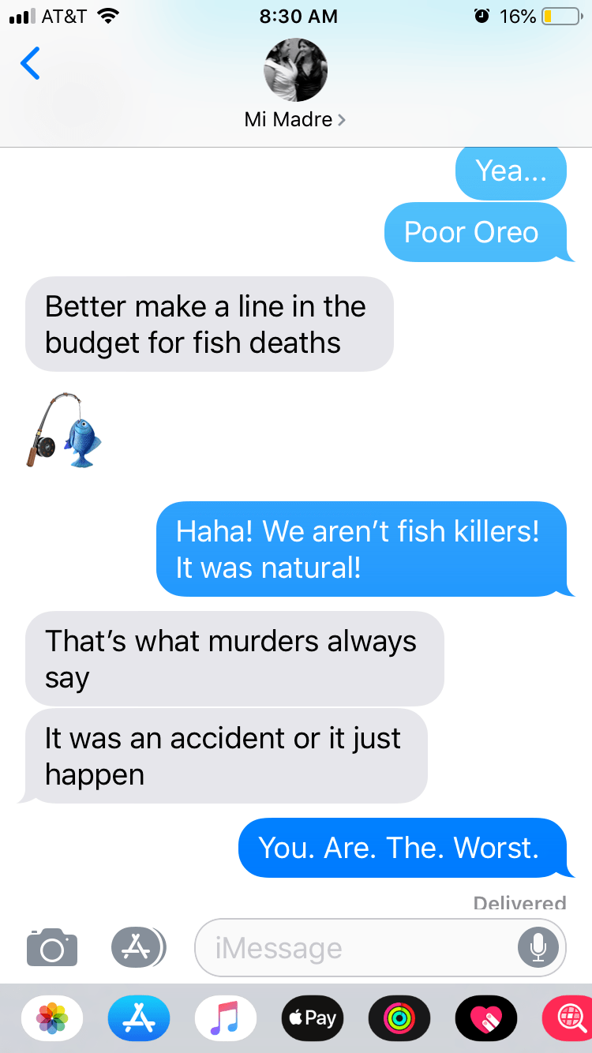Tap the fishing rod and fish emoji message

pyautogui.click(x=65, y=429)
